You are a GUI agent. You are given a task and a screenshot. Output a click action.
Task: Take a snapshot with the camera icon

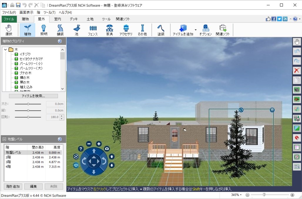[107, 149]
